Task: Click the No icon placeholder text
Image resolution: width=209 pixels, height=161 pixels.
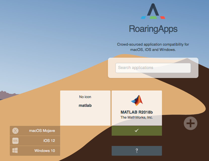Action: 85,97
